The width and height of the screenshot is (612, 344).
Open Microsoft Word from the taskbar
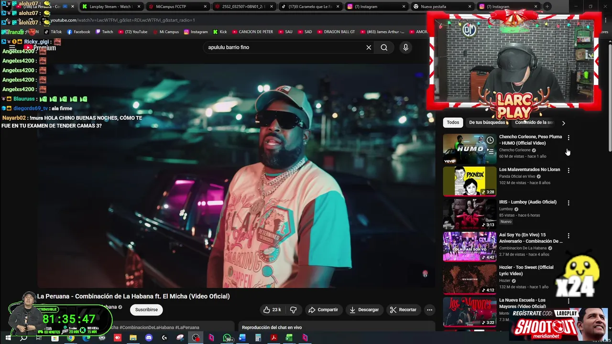pyautogui.click(x=242, y=338)
